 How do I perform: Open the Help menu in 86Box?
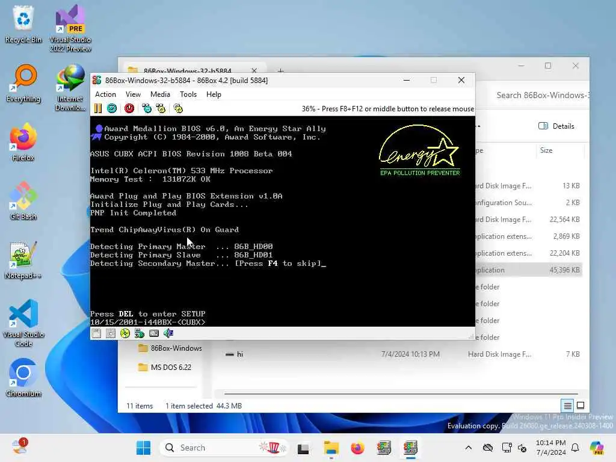pos(214,94)
